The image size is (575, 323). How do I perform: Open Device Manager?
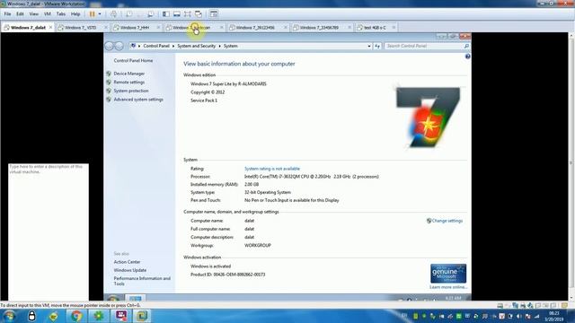pyautogui.click(x=129, y=74)
